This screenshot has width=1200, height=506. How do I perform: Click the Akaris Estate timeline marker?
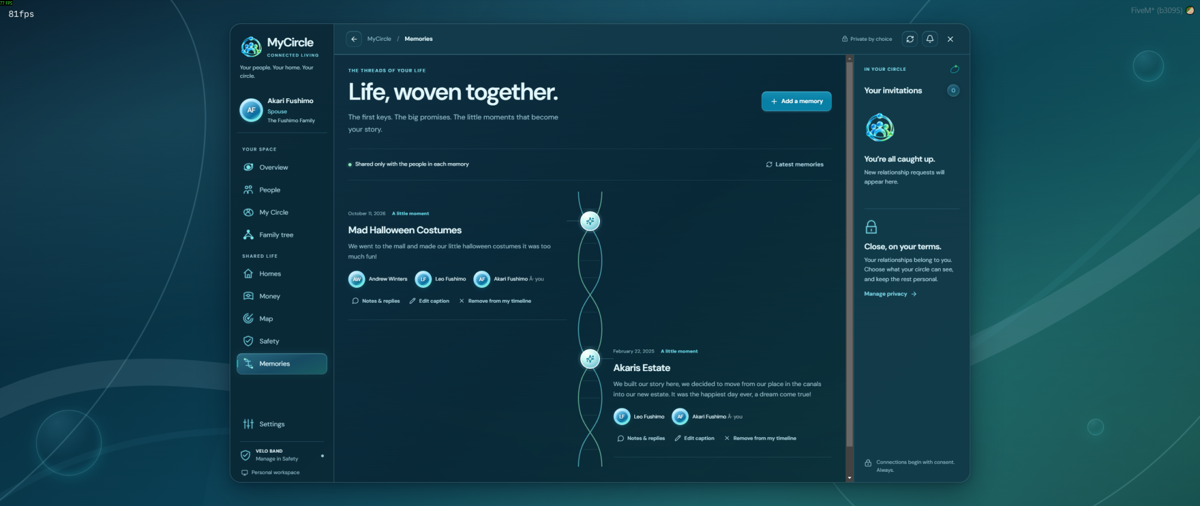(590, 359)
